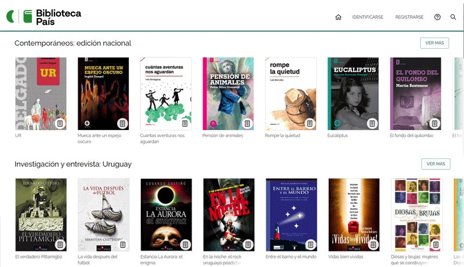Click ebook icon on Eucaliptus cover
The image size is (464, 267).
point(371,123)
